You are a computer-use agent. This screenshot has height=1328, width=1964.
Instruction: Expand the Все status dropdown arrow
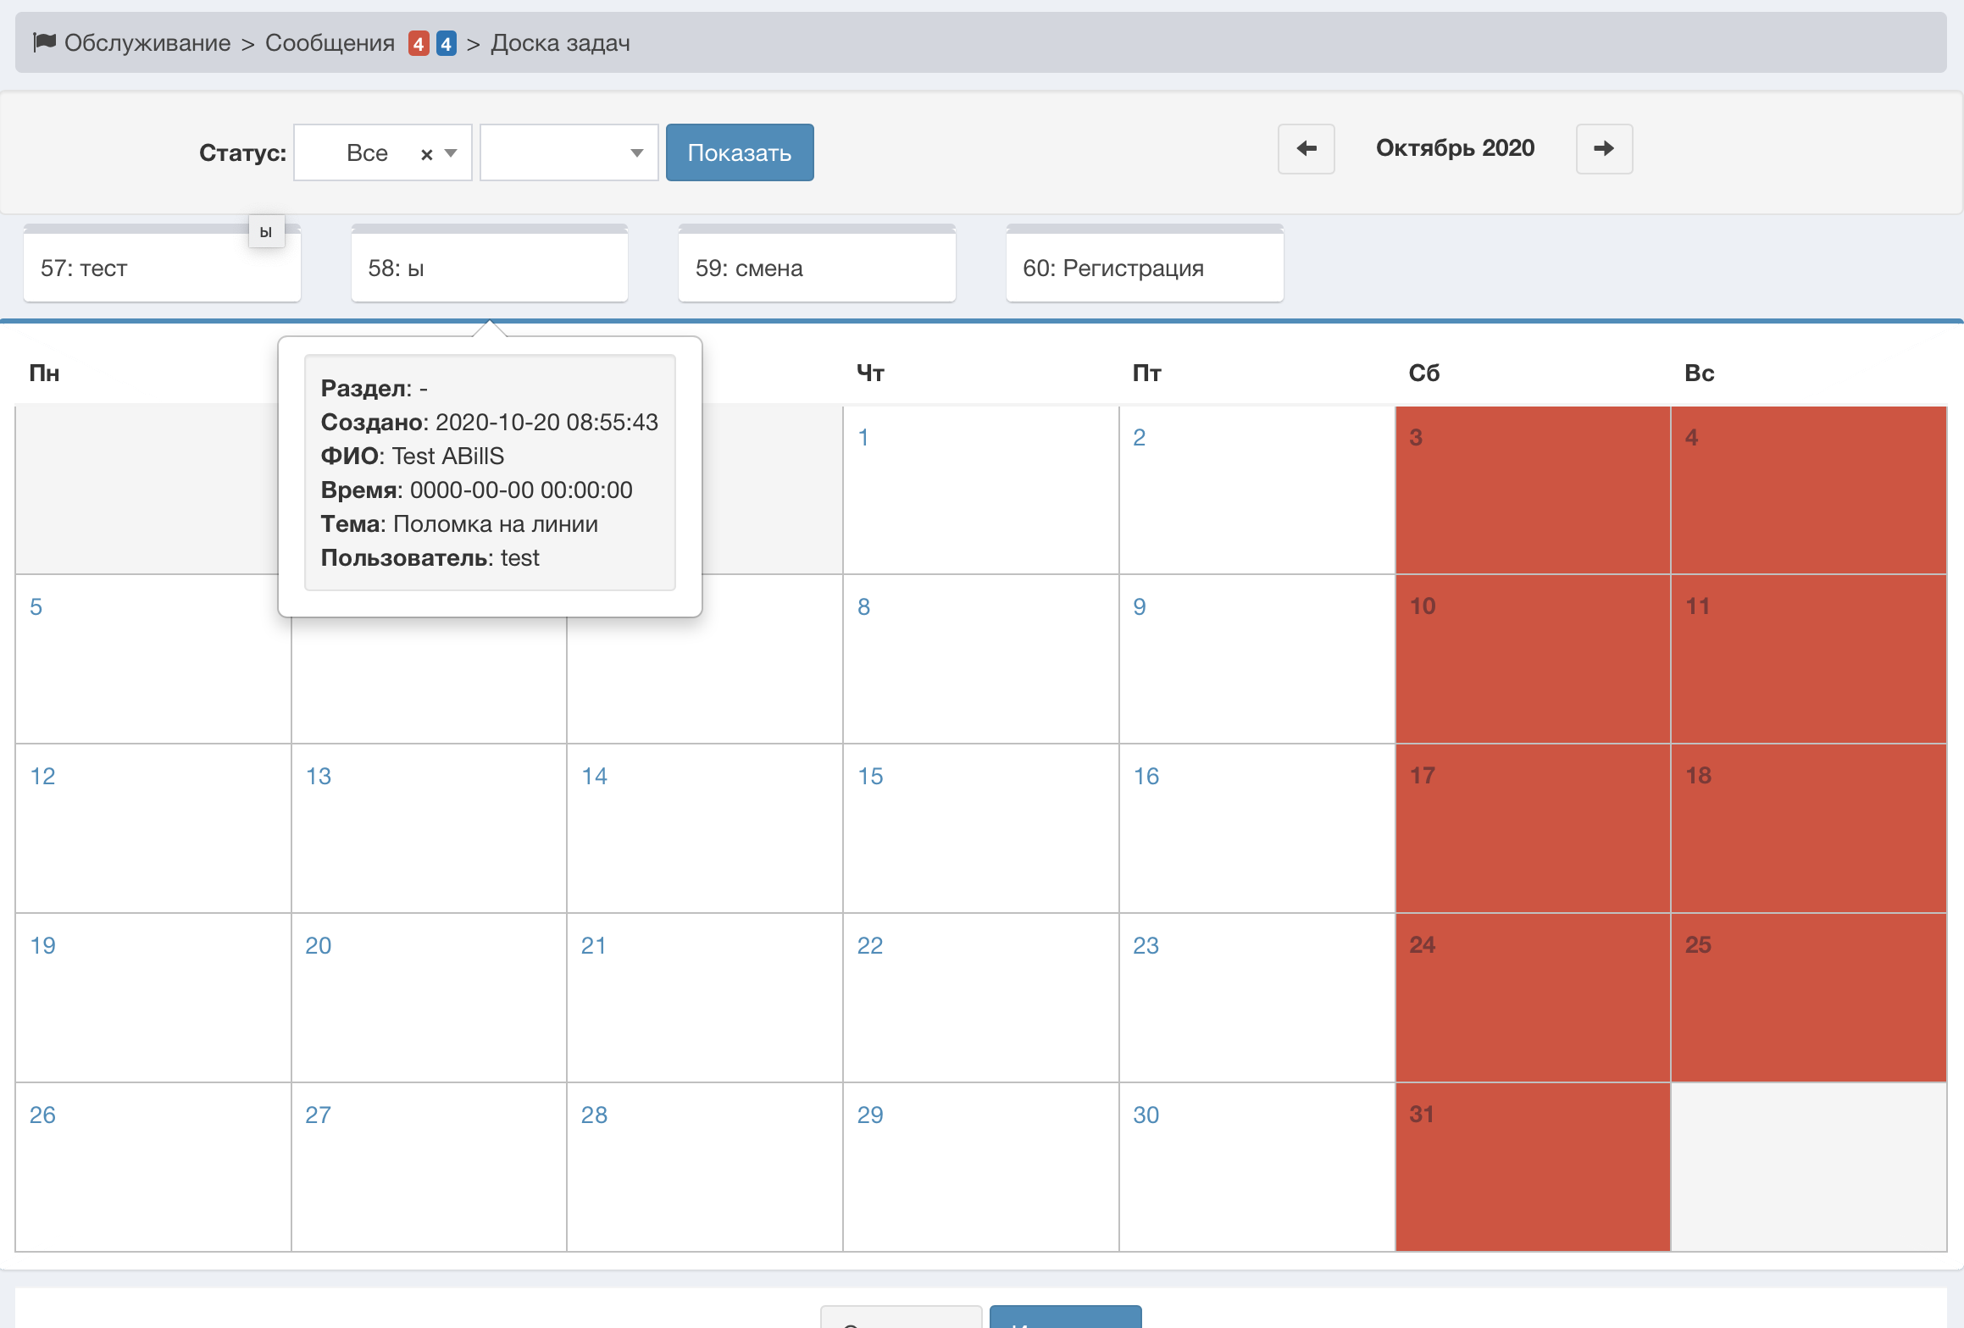point(452,153)
